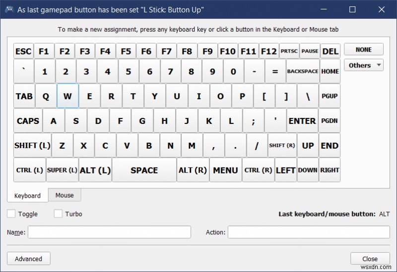Assign the F9 key
The image size is (397, 272).
207,52
